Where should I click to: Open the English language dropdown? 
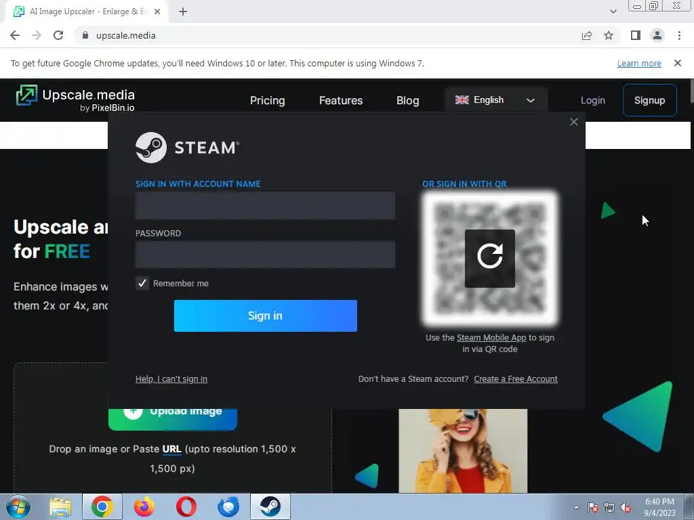coord(496,100)
